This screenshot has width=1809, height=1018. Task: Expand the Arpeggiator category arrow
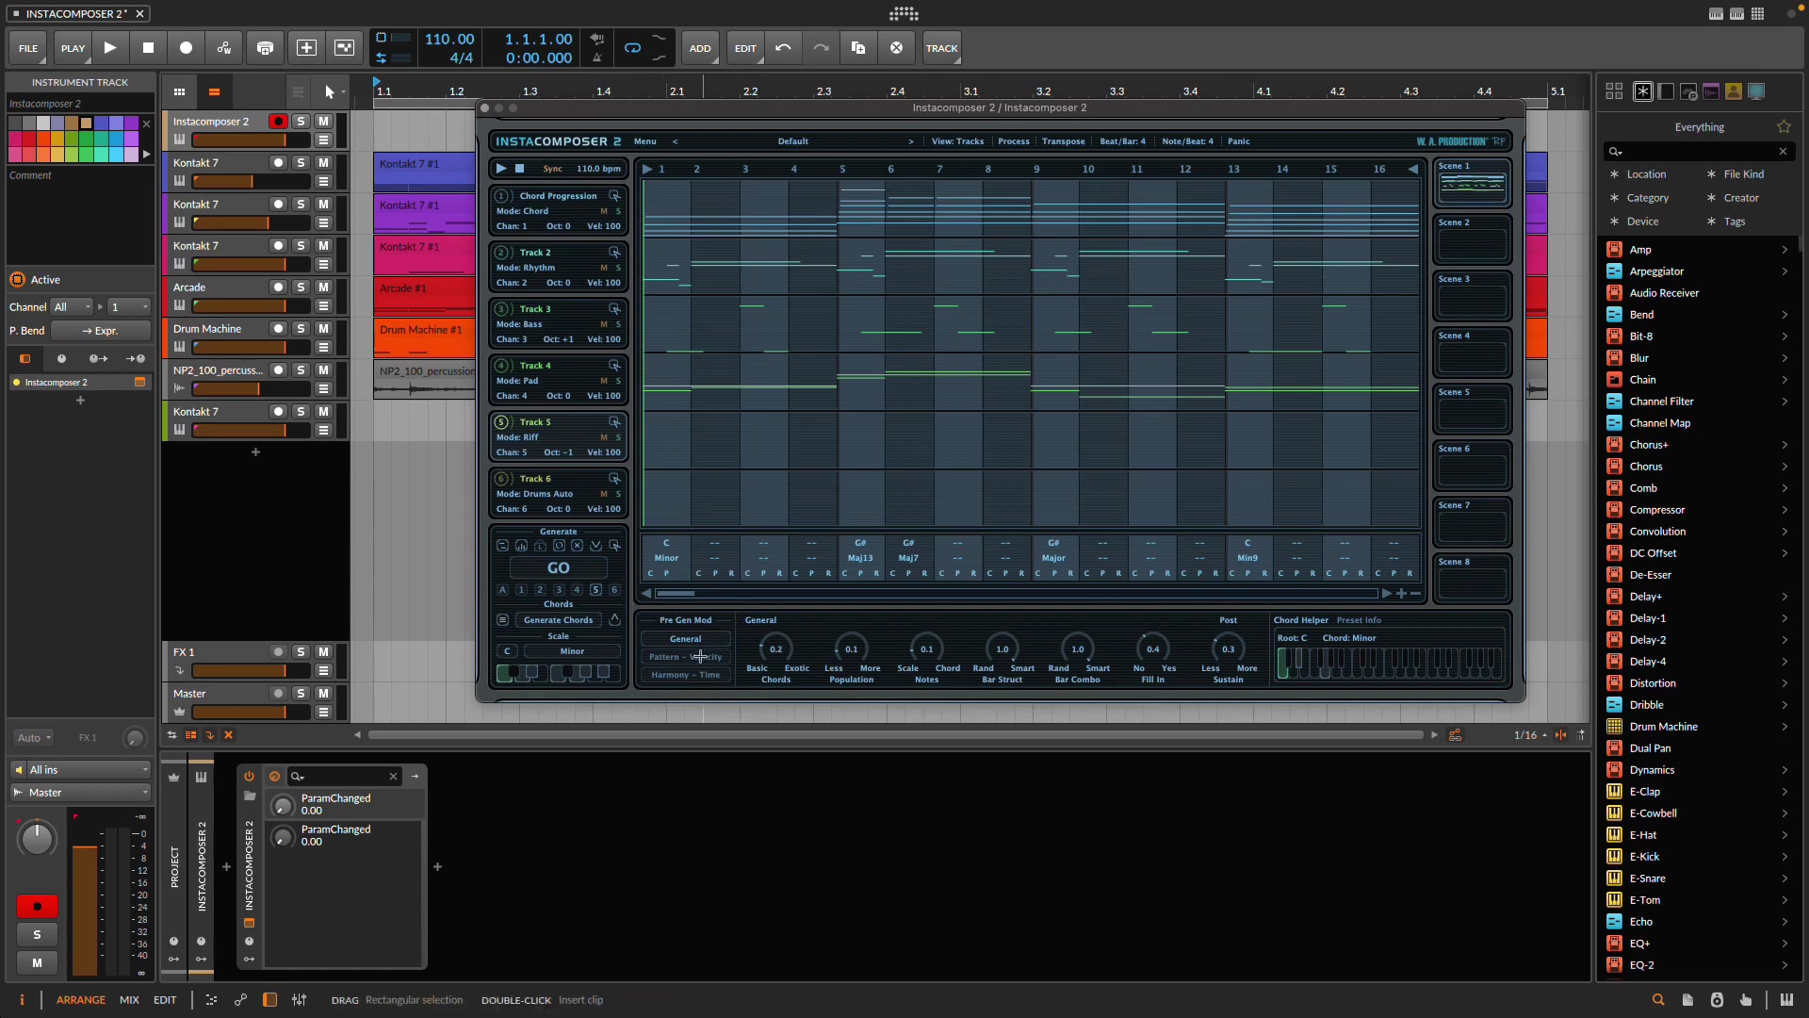(x=1785, y=271)
